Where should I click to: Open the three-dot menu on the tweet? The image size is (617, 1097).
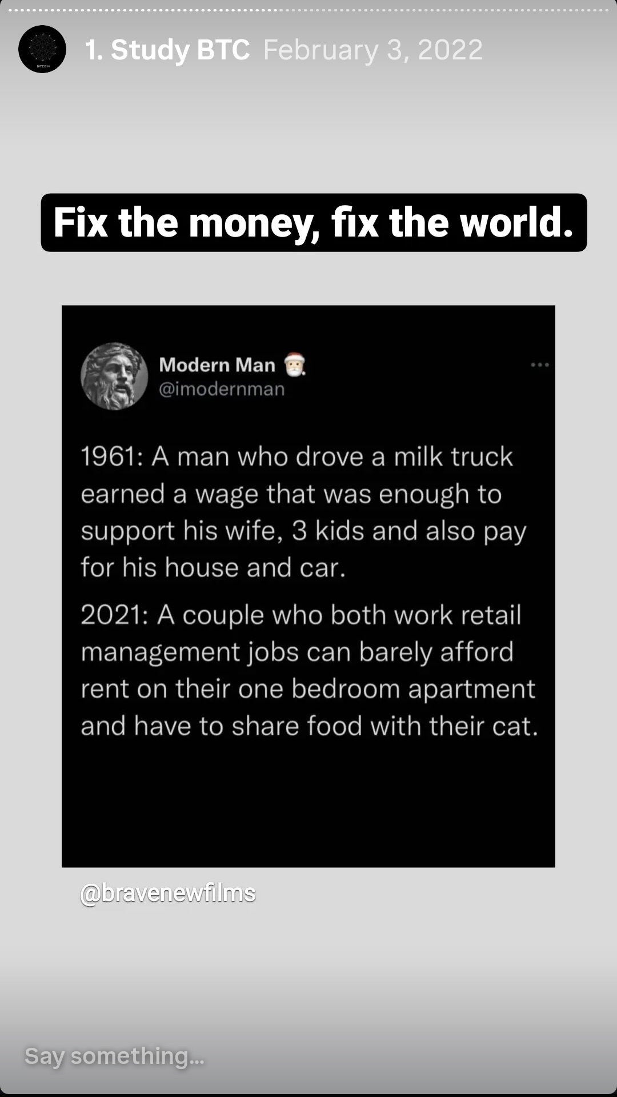(539, 365)
